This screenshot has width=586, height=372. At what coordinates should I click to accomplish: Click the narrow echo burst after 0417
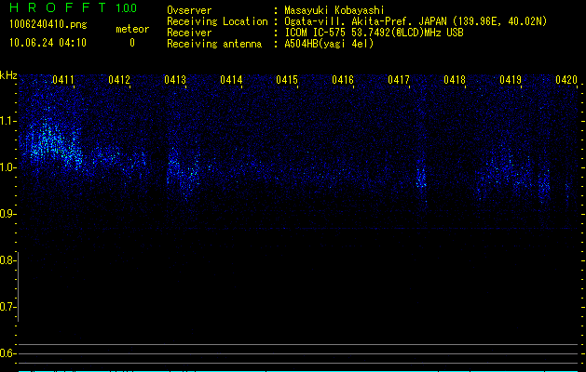(421, 179)
